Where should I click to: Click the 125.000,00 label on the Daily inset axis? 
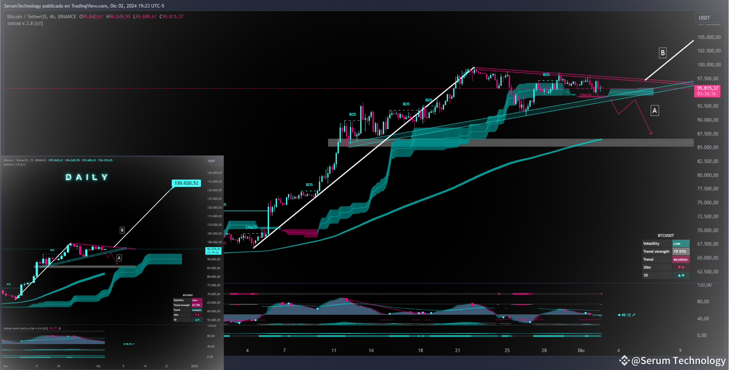point(215,199)
